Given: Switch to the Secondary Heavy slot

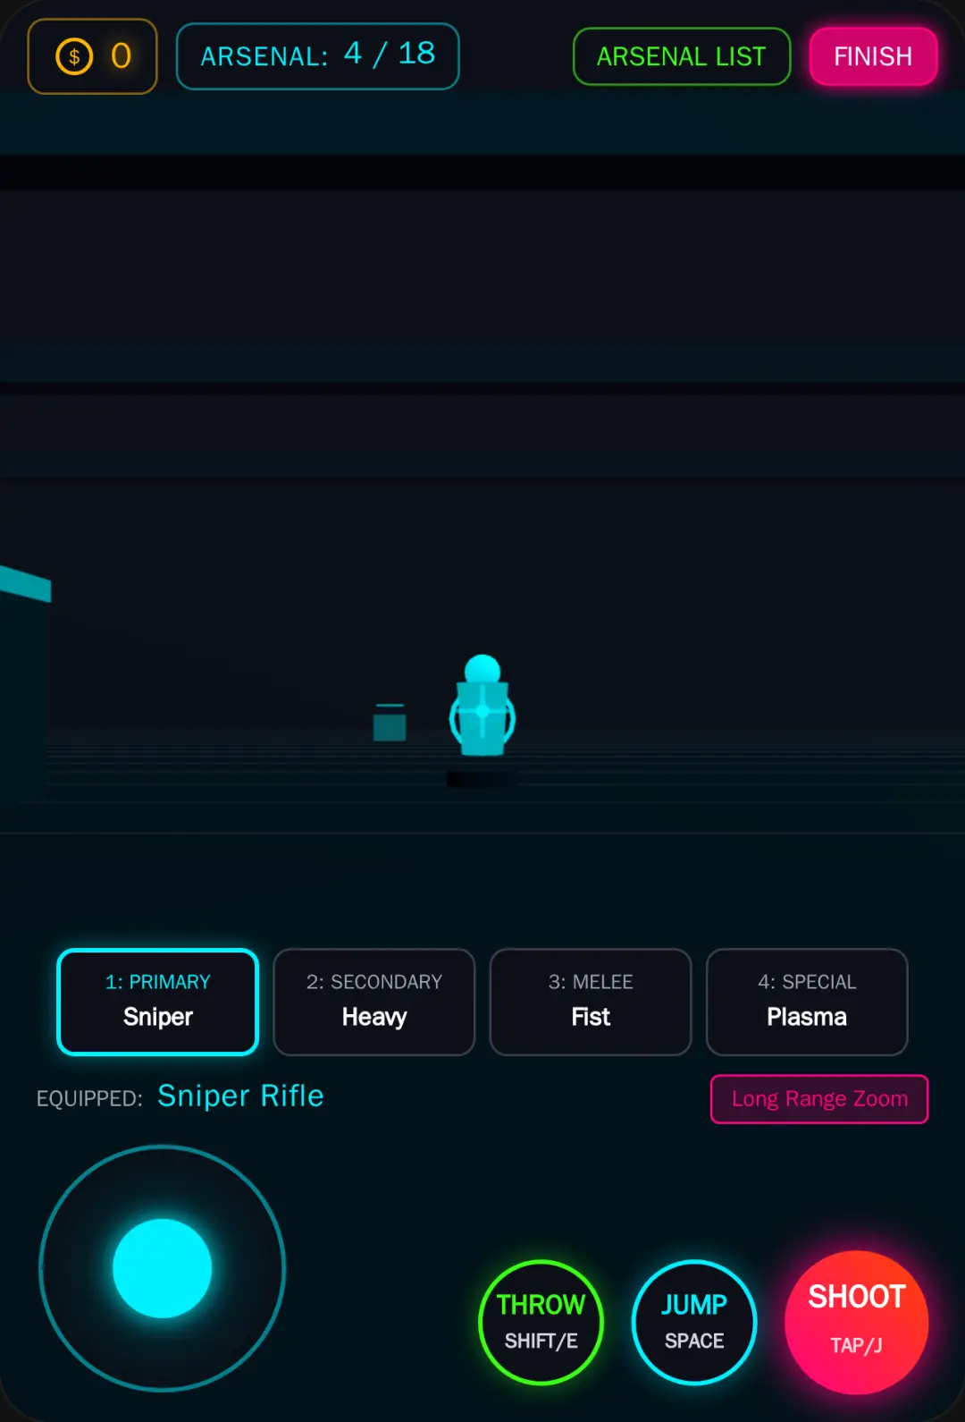Looking at the screenshot, I should [x=374, y=1002].
